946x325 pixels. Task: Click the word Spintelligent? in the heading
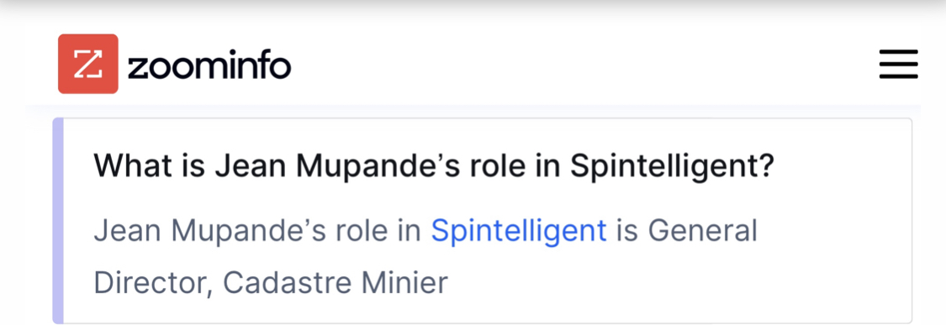pos(672,167)
